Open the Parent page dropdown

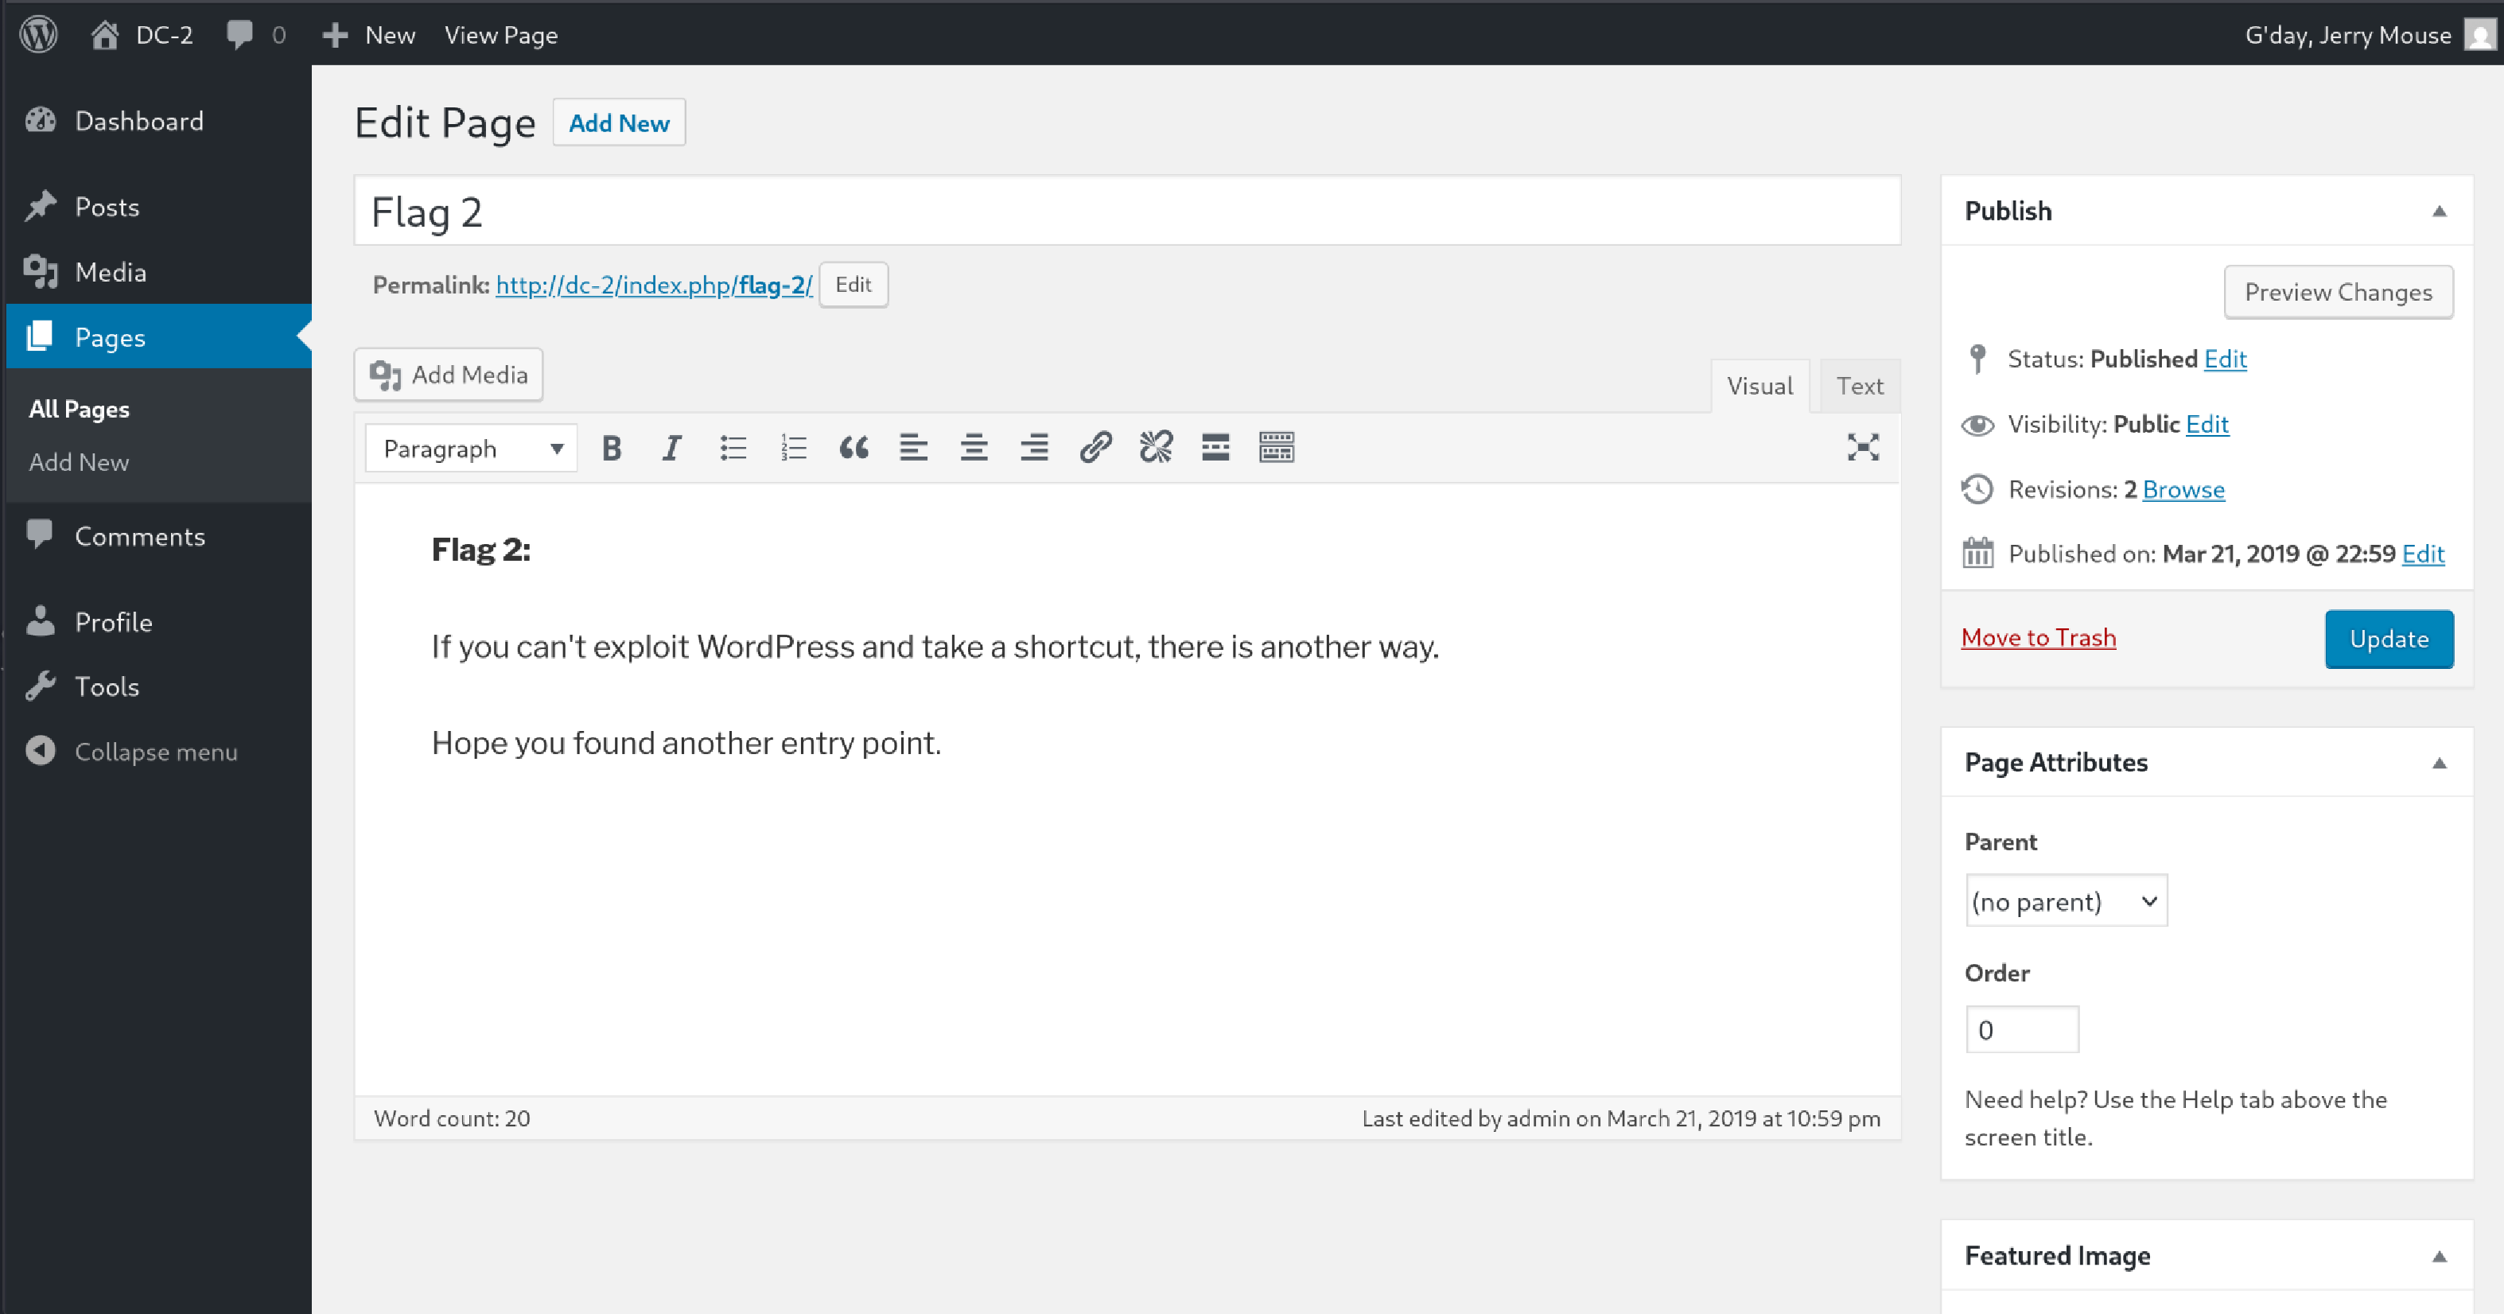point(2066,901)
